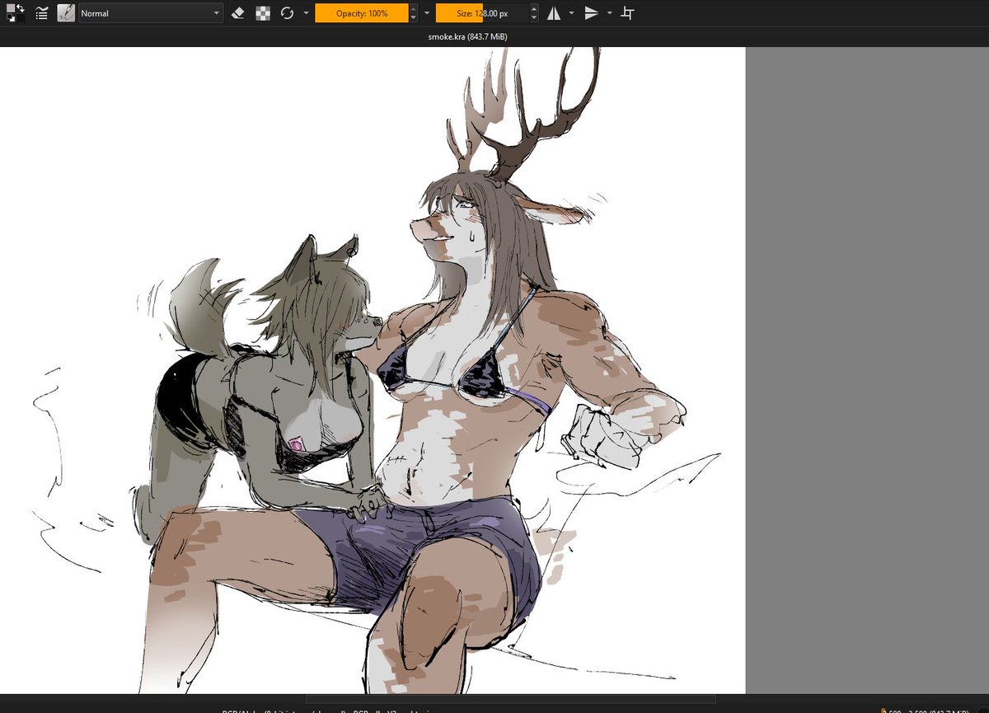Select the wrap-around crop icon
The height and width of the screenshot is (713, 989).
(x=628, y=13)
